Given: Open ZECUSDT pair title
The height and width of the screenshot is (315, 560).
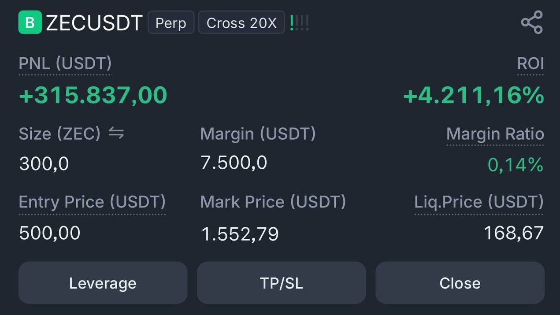Looking at the screenshot, I should pyautogui.click(x=94, y=23).
